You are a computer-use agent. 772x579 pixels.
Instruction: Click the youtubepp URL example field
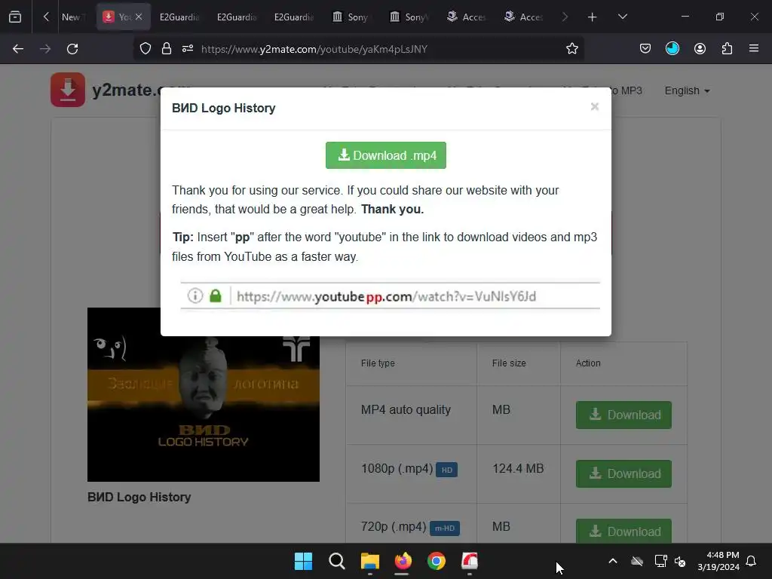(390, 296)
